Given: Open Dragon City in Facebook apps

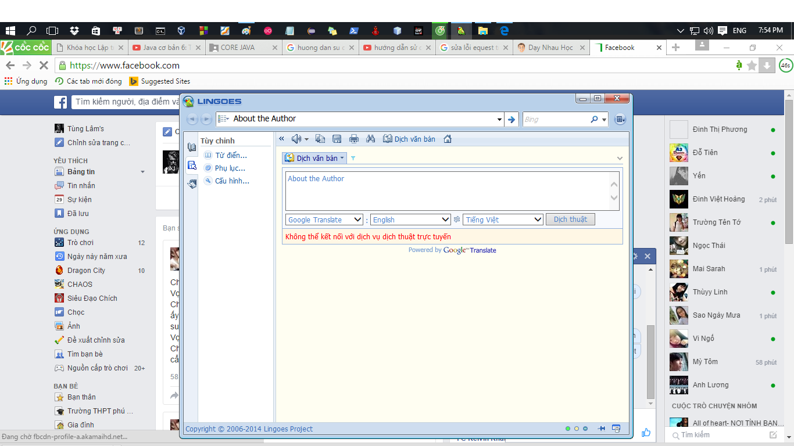Looking at the screenshot, I should pyautogui.click(x=86, y=271).
